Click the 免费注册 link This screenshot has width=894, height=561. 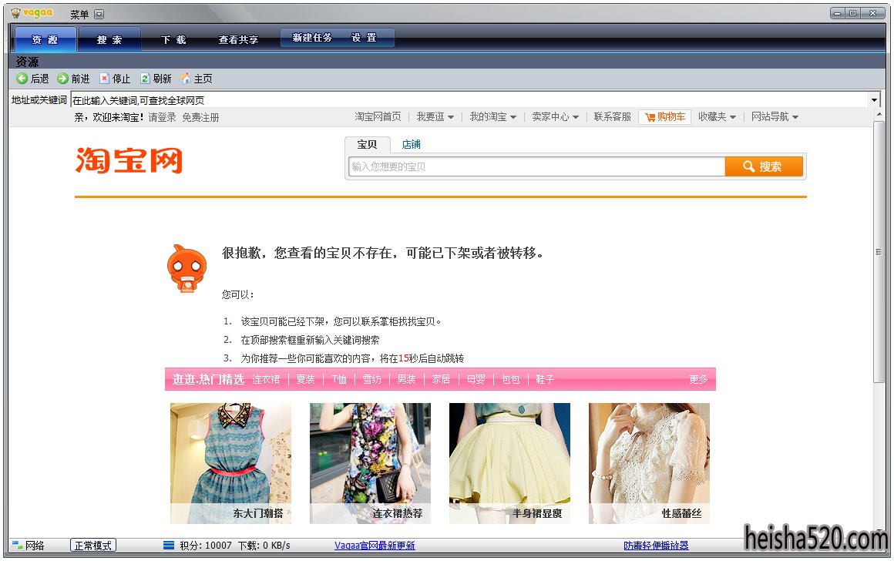pyautogui.click(x=200, y=117)
